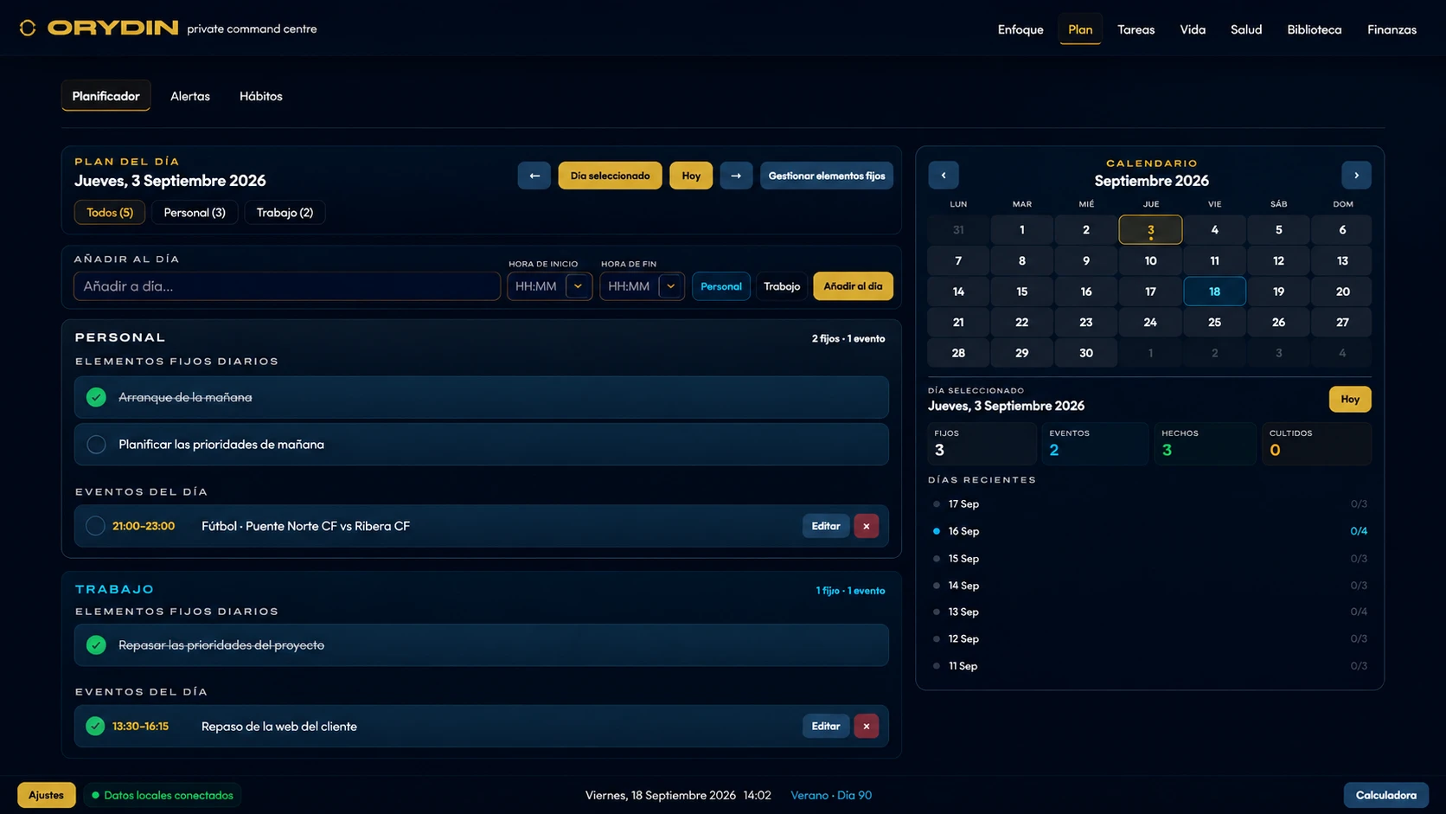Edit Repaso de la web del cliente
1446x814 pixels.
coord(826,726)
